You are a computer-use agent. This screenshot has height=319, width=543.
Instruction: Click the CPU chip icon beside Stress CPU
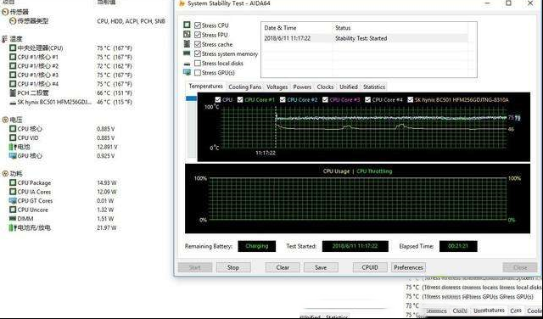[187, 25]
